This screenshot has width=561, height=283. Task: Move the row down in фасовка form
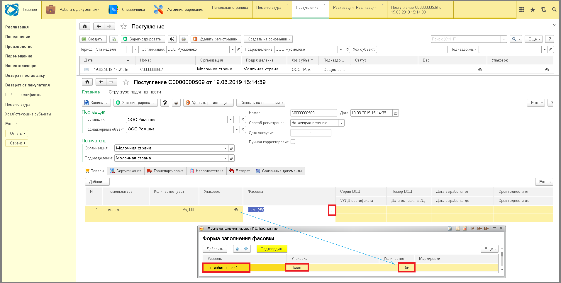pos(246,249)
